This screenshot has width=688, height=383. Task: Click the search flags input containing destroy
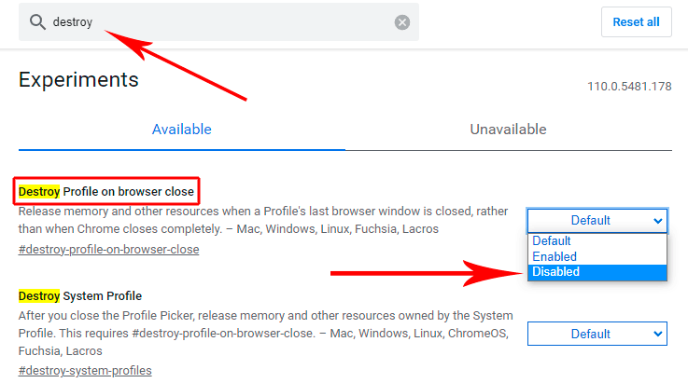[218, 22]
